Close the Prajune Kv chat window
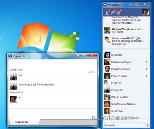This screenshot has width=154, height=129. [x=92, y=55]
